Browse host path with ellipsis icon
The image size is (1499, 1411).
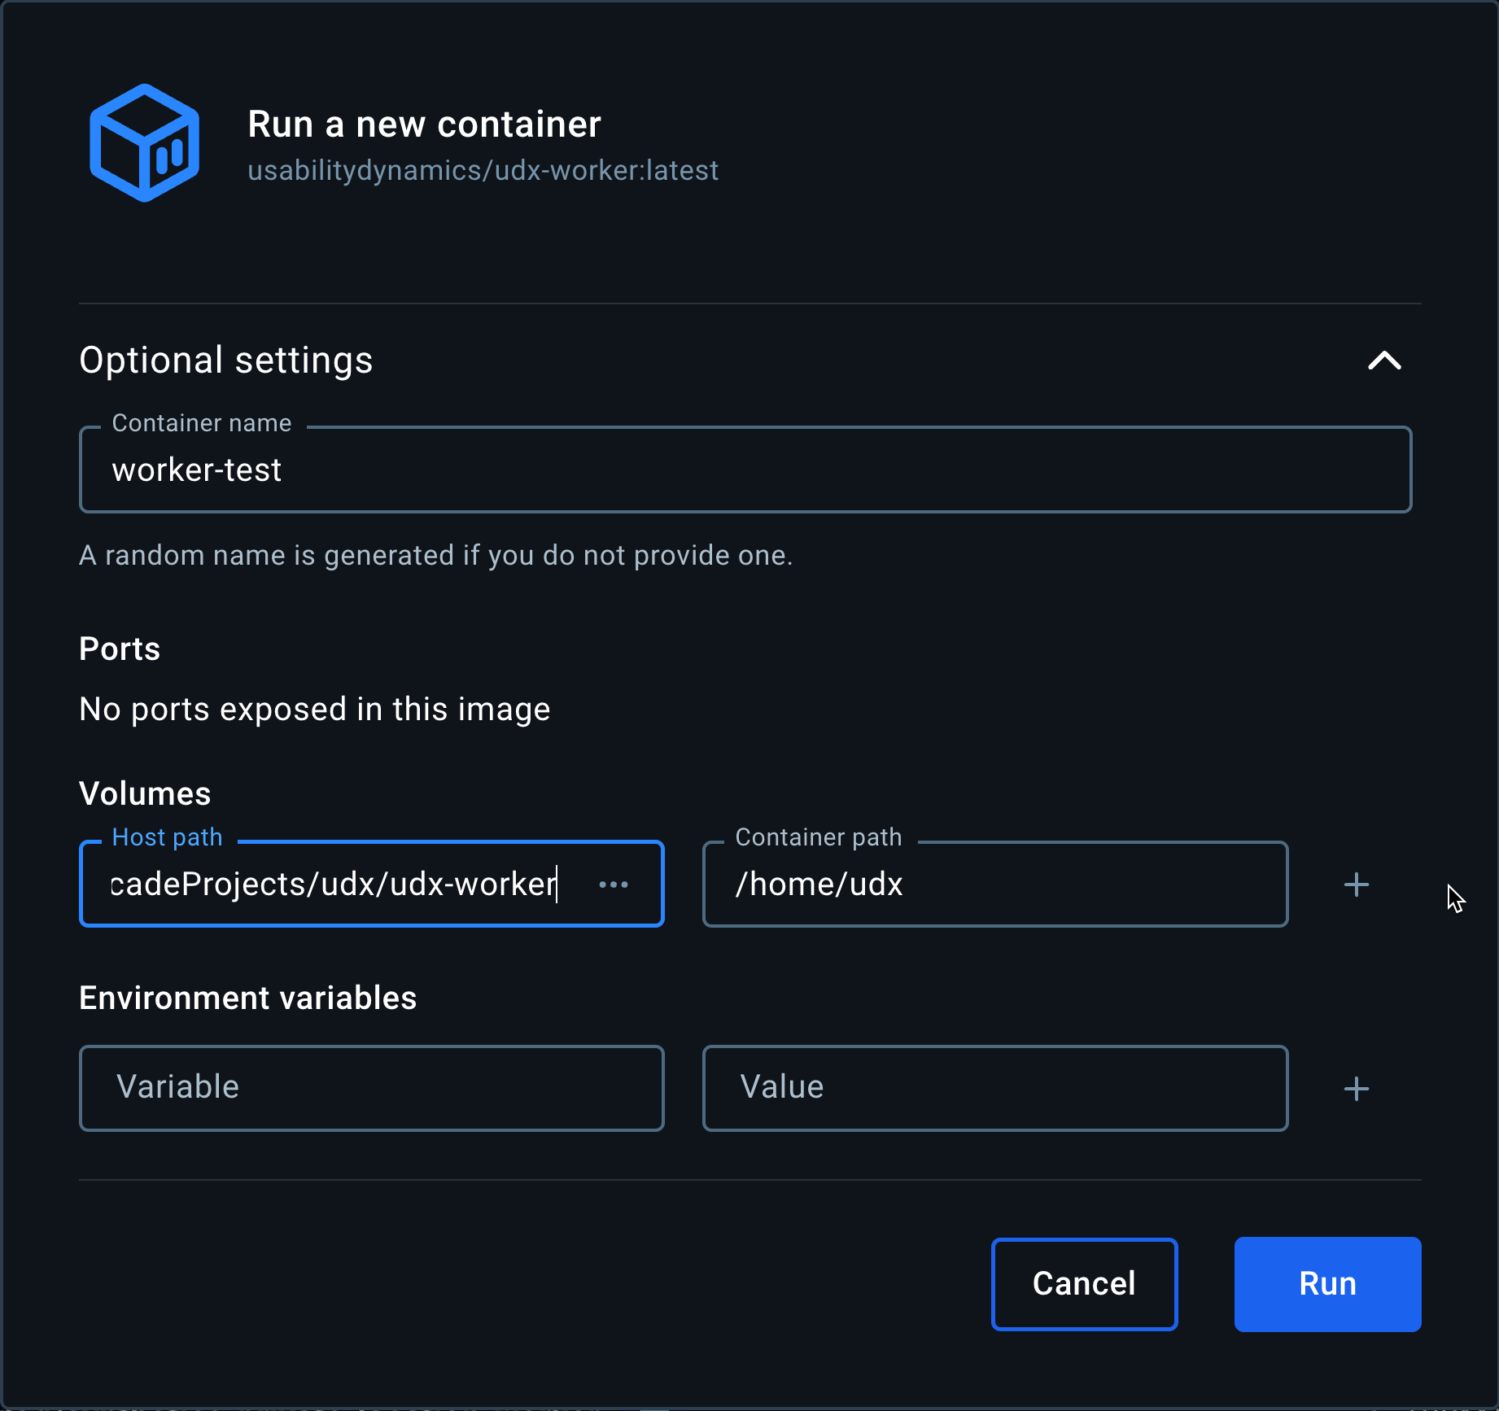pyautogui.click(x=614, y=885)
